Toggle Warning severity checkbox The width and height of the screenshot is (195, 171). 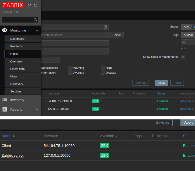click(70, 68)
